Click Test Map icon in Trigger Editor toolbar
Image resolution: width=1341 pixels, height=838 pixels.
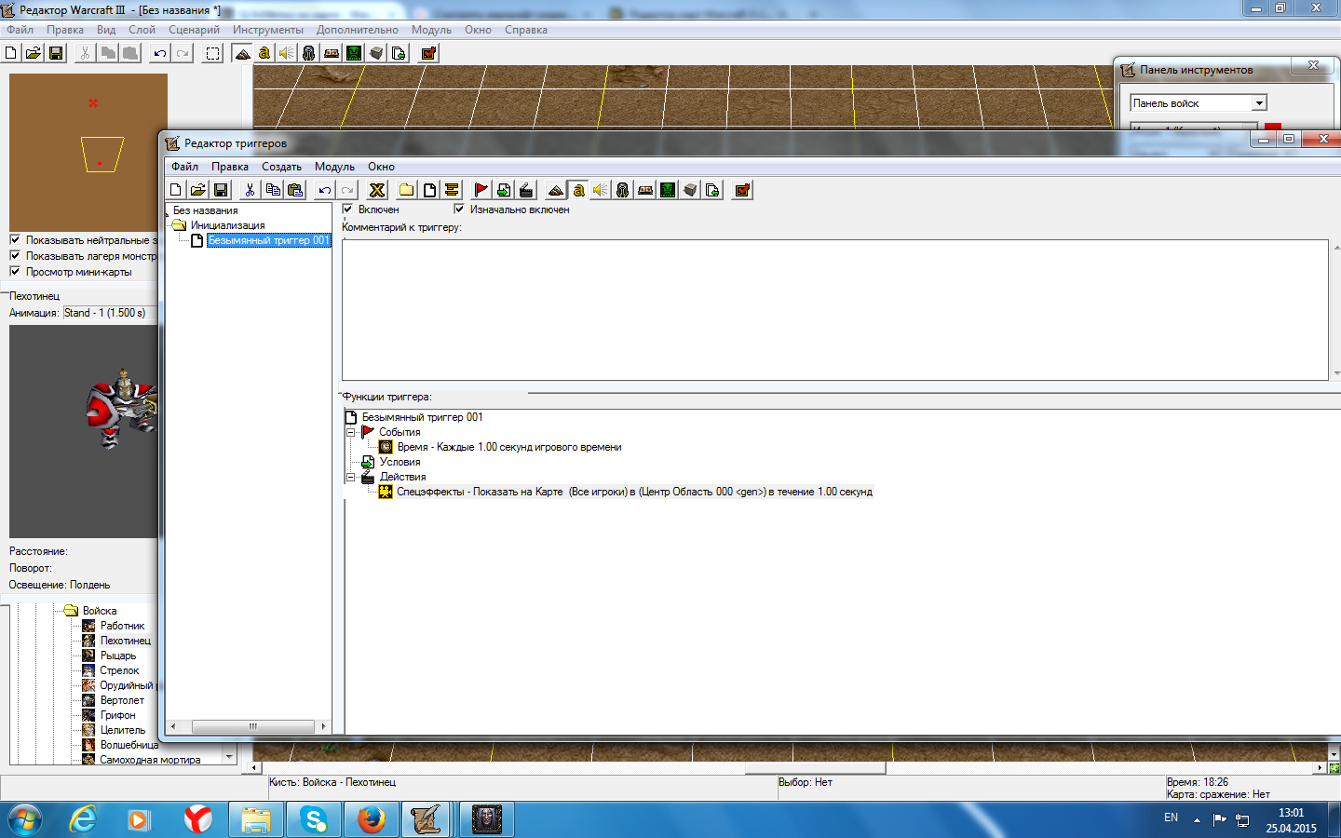[742, 190]
